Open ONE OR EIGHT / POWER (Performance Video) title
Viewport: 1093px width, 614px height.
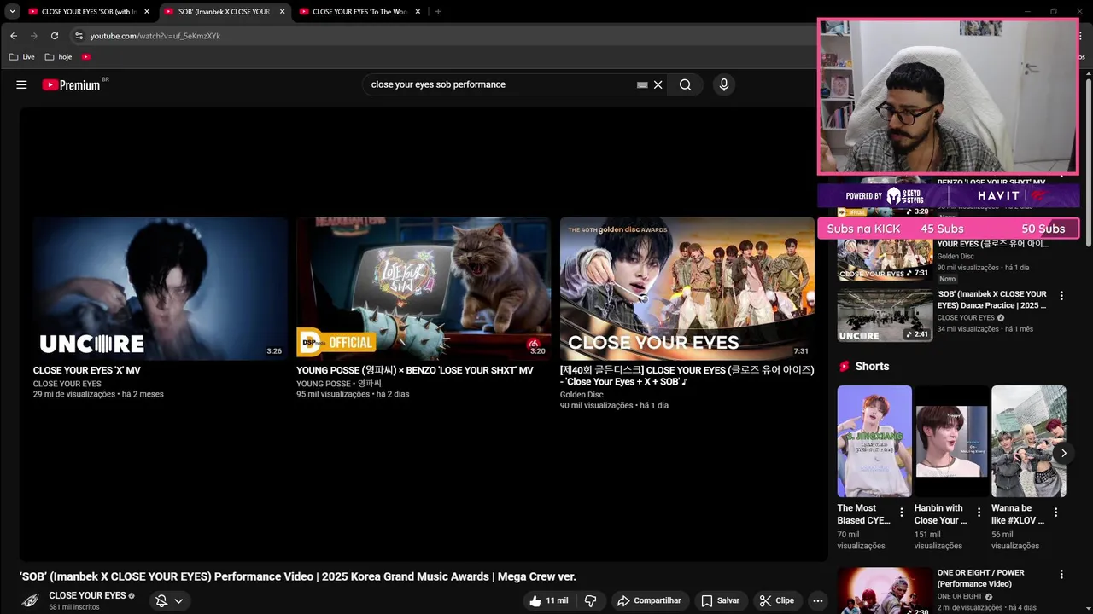pos(980,578)
